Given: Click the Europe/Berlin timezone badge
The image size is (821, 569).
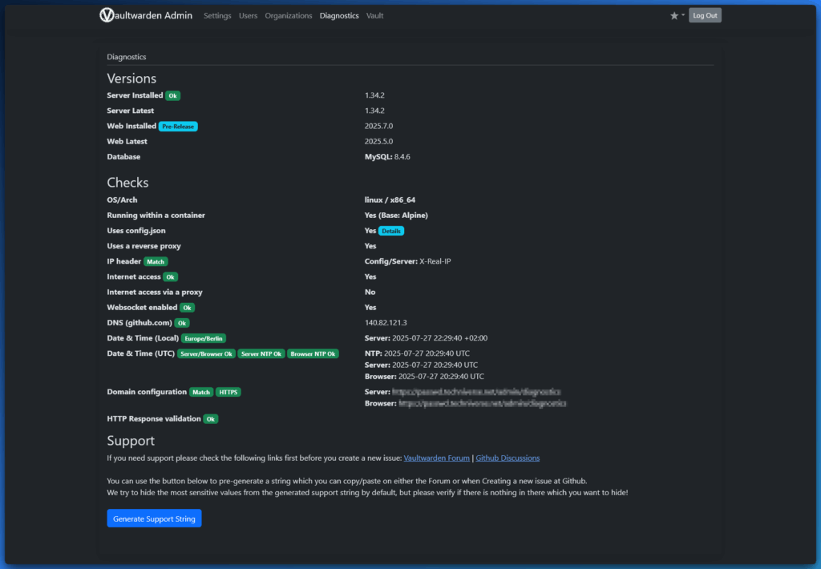Looking at the screenshot, I should (204, 339).
